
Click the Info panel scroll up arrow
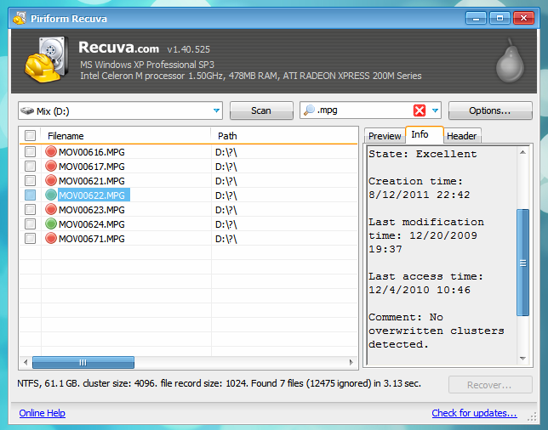tap(522, 152)
